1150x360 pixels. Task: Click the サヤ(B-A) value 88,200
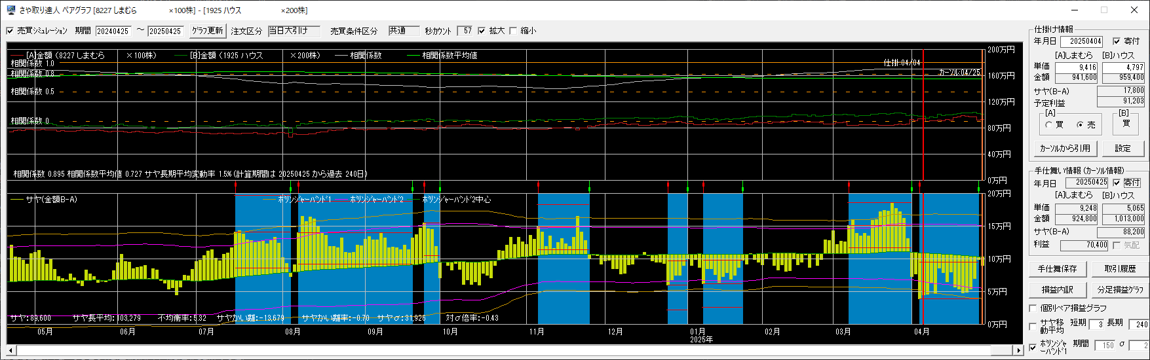pos(1121,232)
